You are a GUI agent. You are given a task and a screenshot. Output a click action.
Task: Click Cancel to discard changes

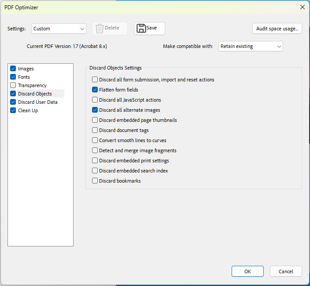tap(286, 271)
